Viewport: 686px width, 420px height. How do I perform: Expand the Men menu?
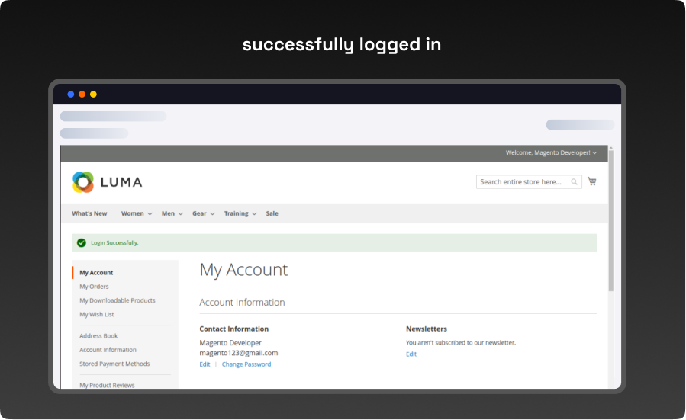pyautogui.click(x=172, y=214)
